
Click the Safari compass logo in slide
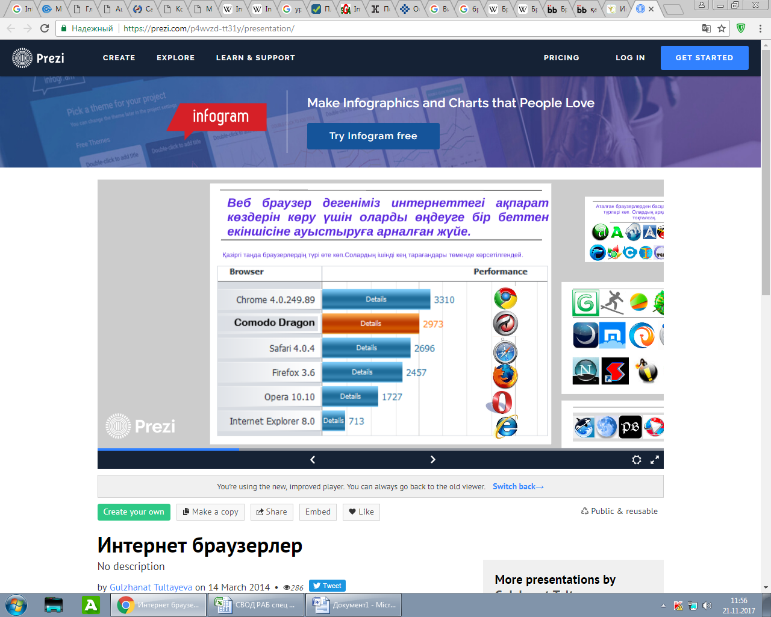tap(505, 352)
